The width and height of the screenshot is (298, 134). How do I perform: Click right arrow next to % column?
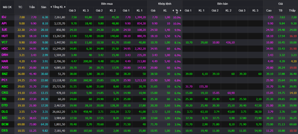tap(181, 11)
